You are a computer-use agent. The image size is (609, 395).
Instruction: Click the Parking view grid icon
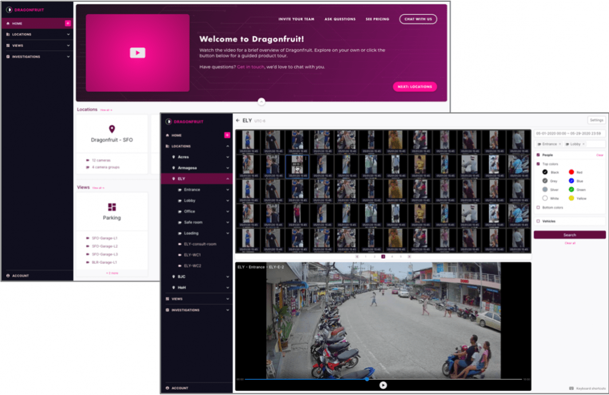[112, 207]
